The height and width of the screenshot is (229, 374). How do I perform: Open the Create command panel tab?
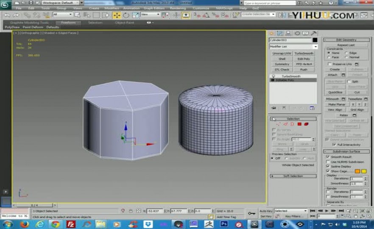point(271,33)
